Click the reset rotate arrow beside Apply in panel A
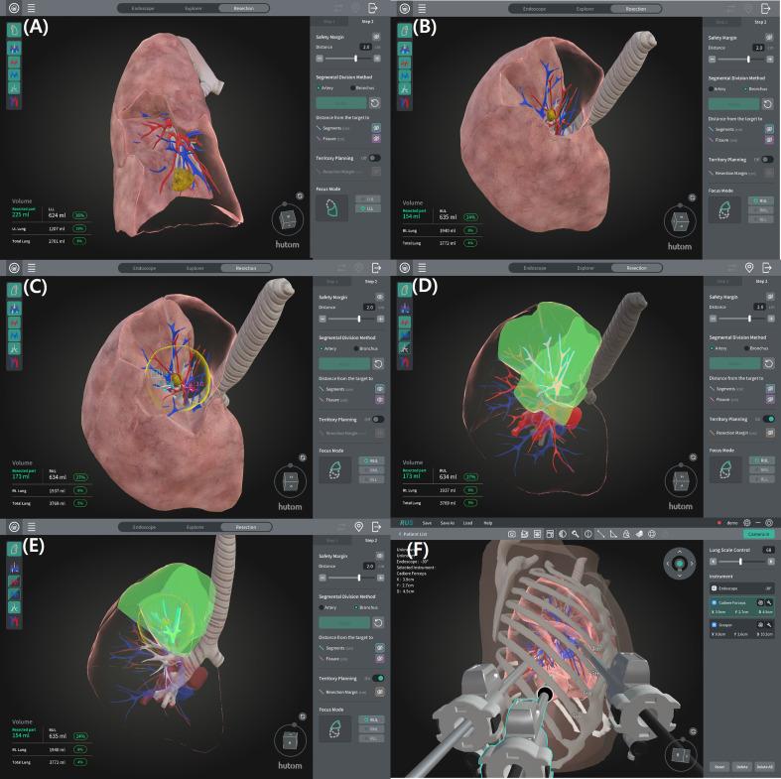781x779 pixels. click(375, 103)
